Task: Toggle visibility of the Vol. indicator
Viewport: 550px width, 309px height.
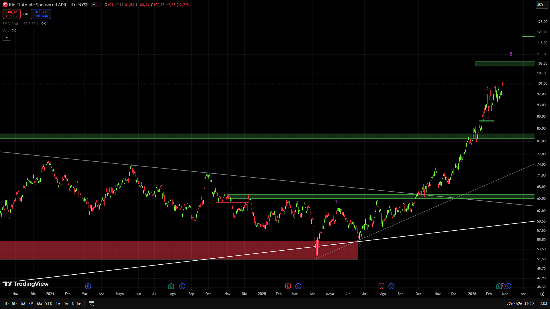Action: point(14,30)
